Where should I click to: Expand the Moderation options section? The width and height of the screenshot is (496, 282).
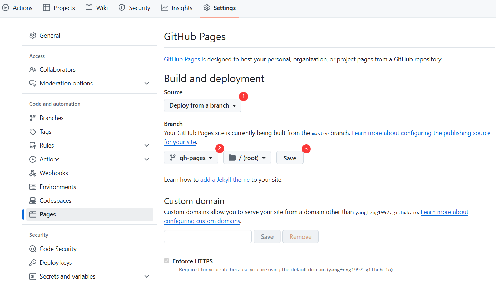coord(147,83)
